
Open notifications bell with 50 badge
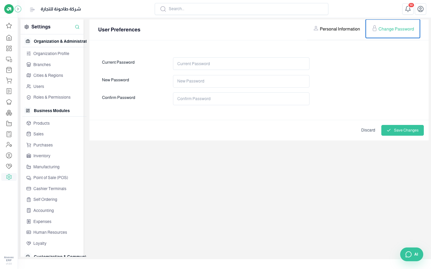[408, 9]
